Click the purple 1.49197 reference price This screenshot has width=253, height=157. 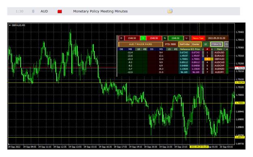click(196, 56)
